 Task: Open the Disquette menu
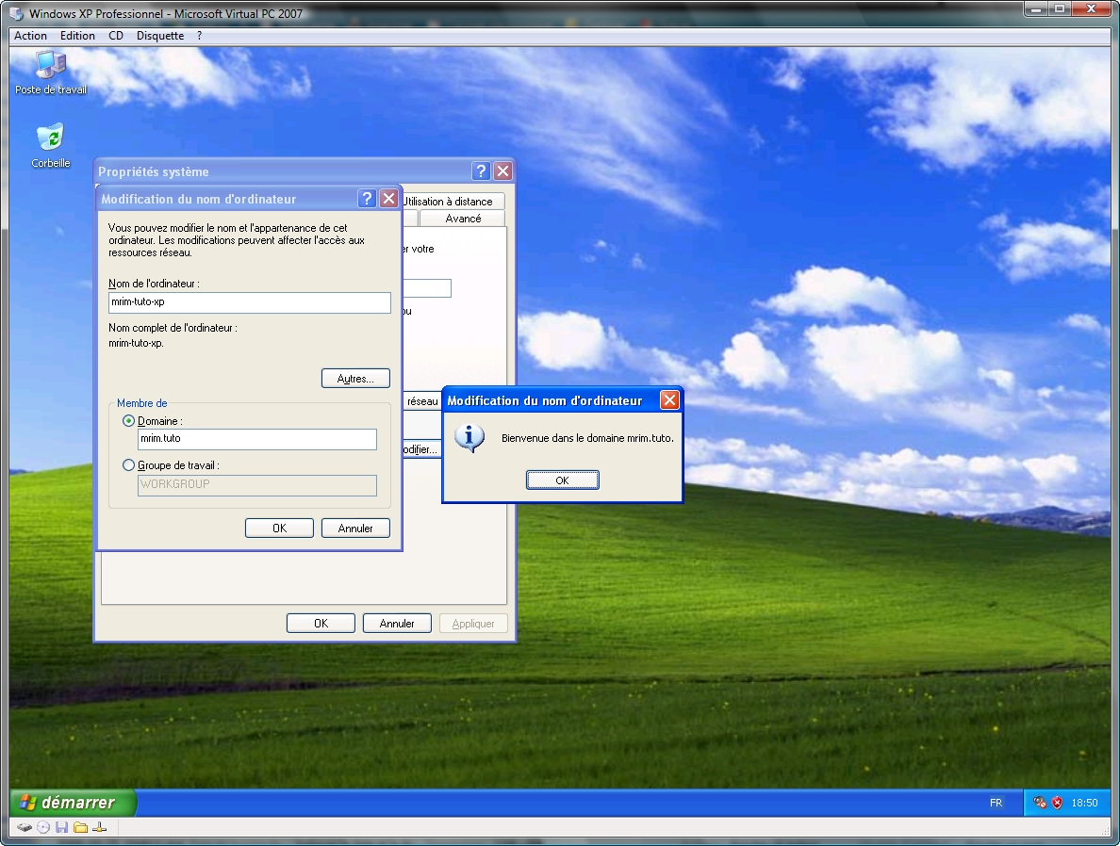tap(160, 36)
